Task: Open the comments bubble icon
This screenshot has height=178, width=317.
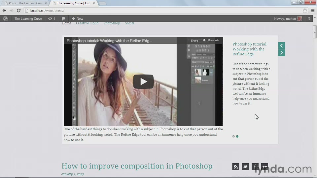Action: [63, 18]
